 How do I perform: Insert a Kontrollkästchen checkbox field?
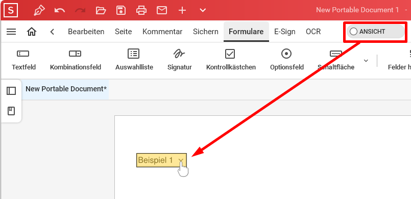[x=231, y=60]
